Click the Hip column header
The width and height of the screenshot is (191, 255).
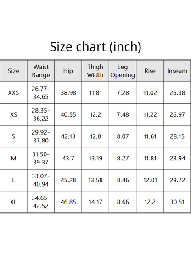[68, 71]
